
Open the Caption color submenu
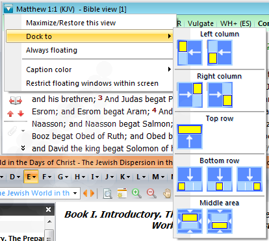[x=90, y=70]
